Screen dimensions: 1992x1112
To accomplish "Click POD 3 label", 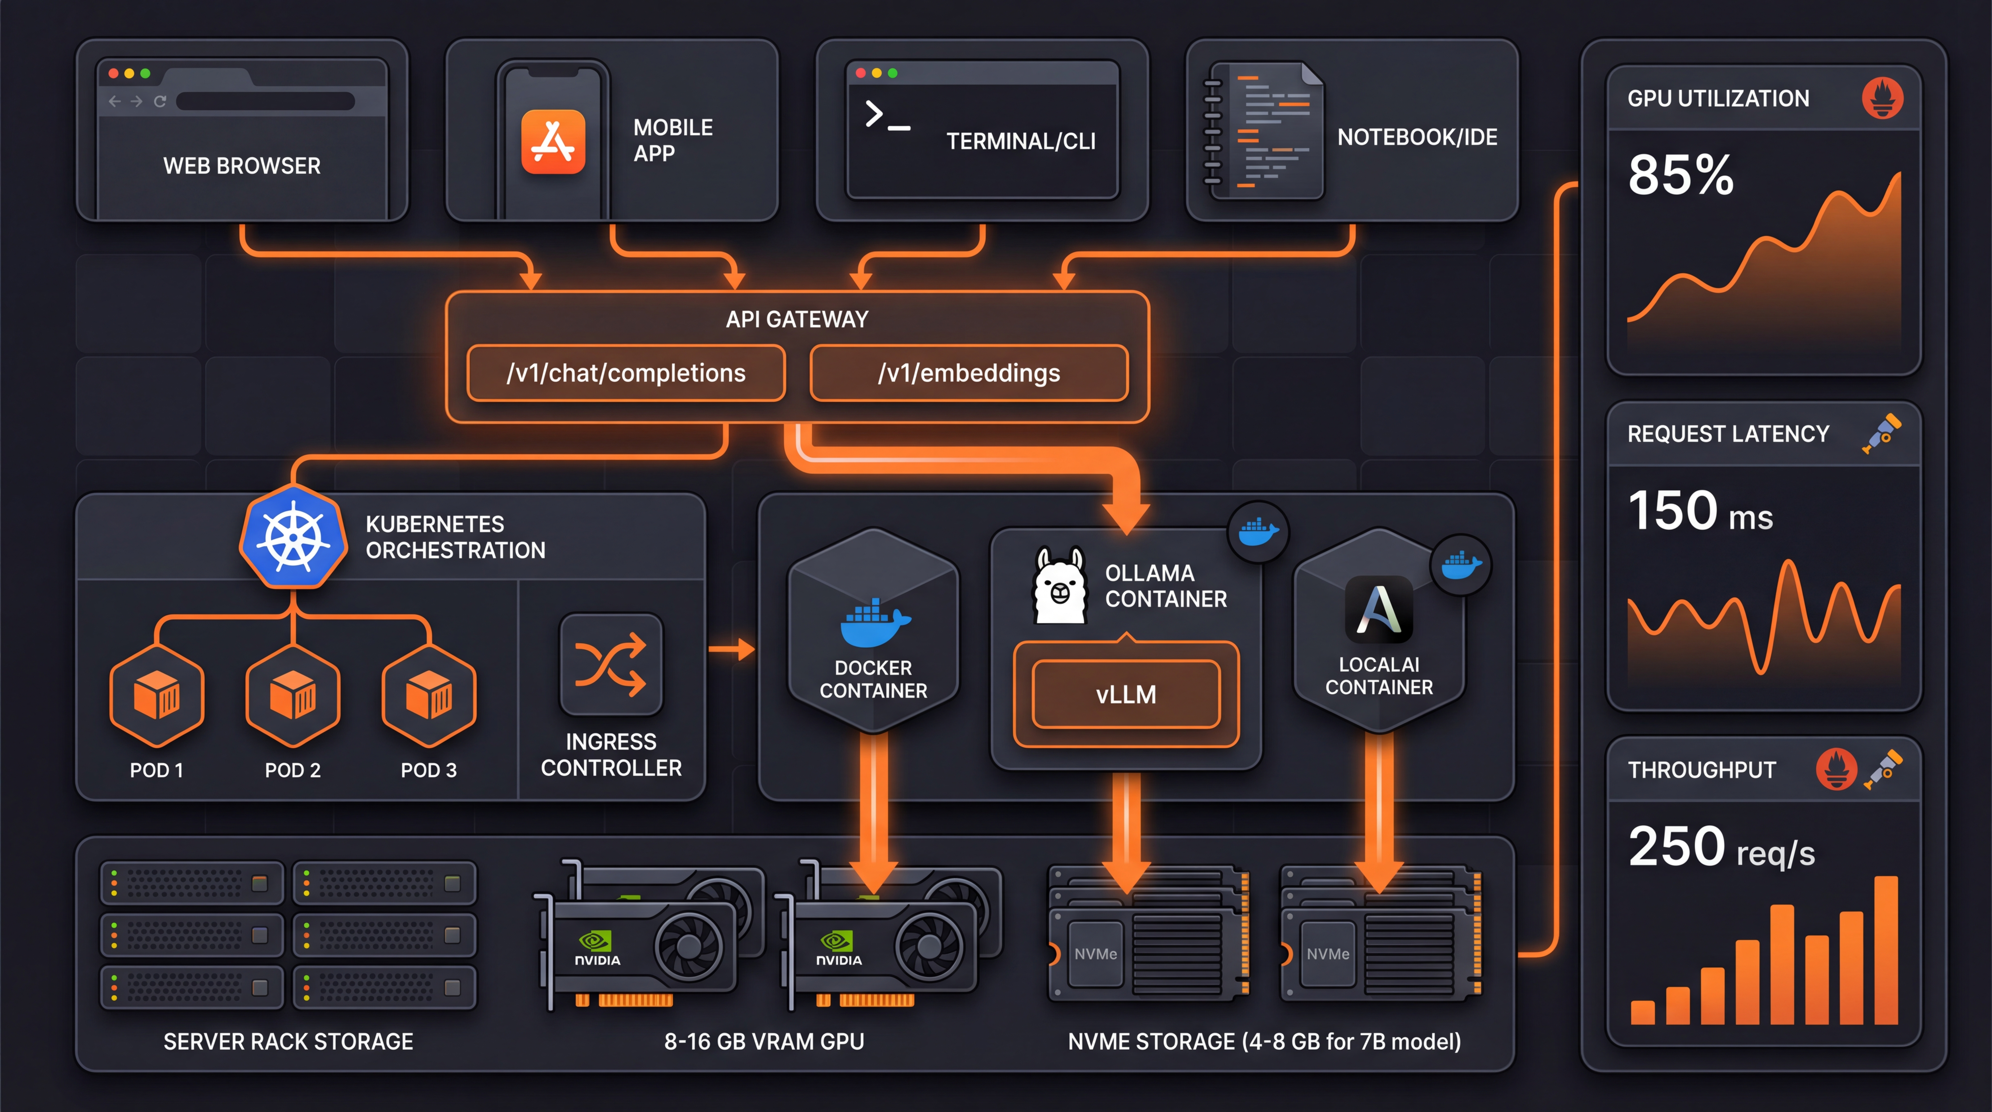I will (429, 770).
